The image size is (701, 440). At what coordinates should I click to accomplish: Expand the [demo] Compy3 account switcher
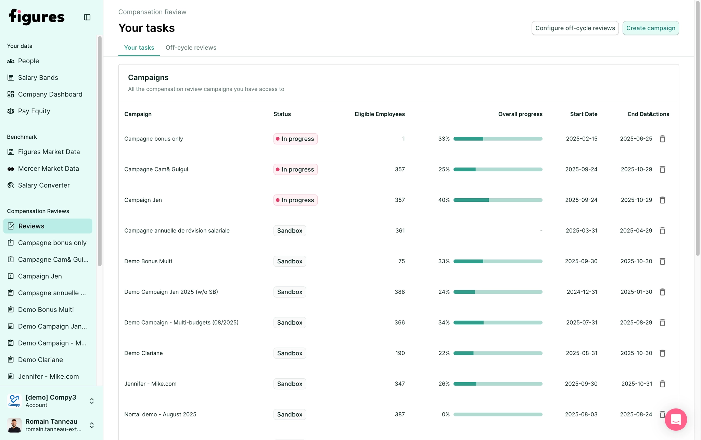(92, 401)
